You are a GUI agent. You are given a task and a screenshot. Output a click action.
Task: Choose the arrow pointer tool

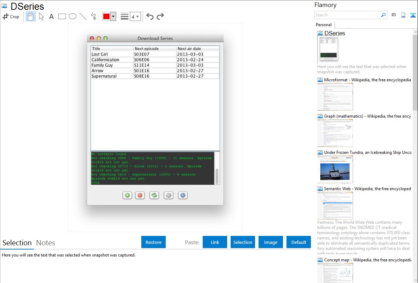(42, 16)
